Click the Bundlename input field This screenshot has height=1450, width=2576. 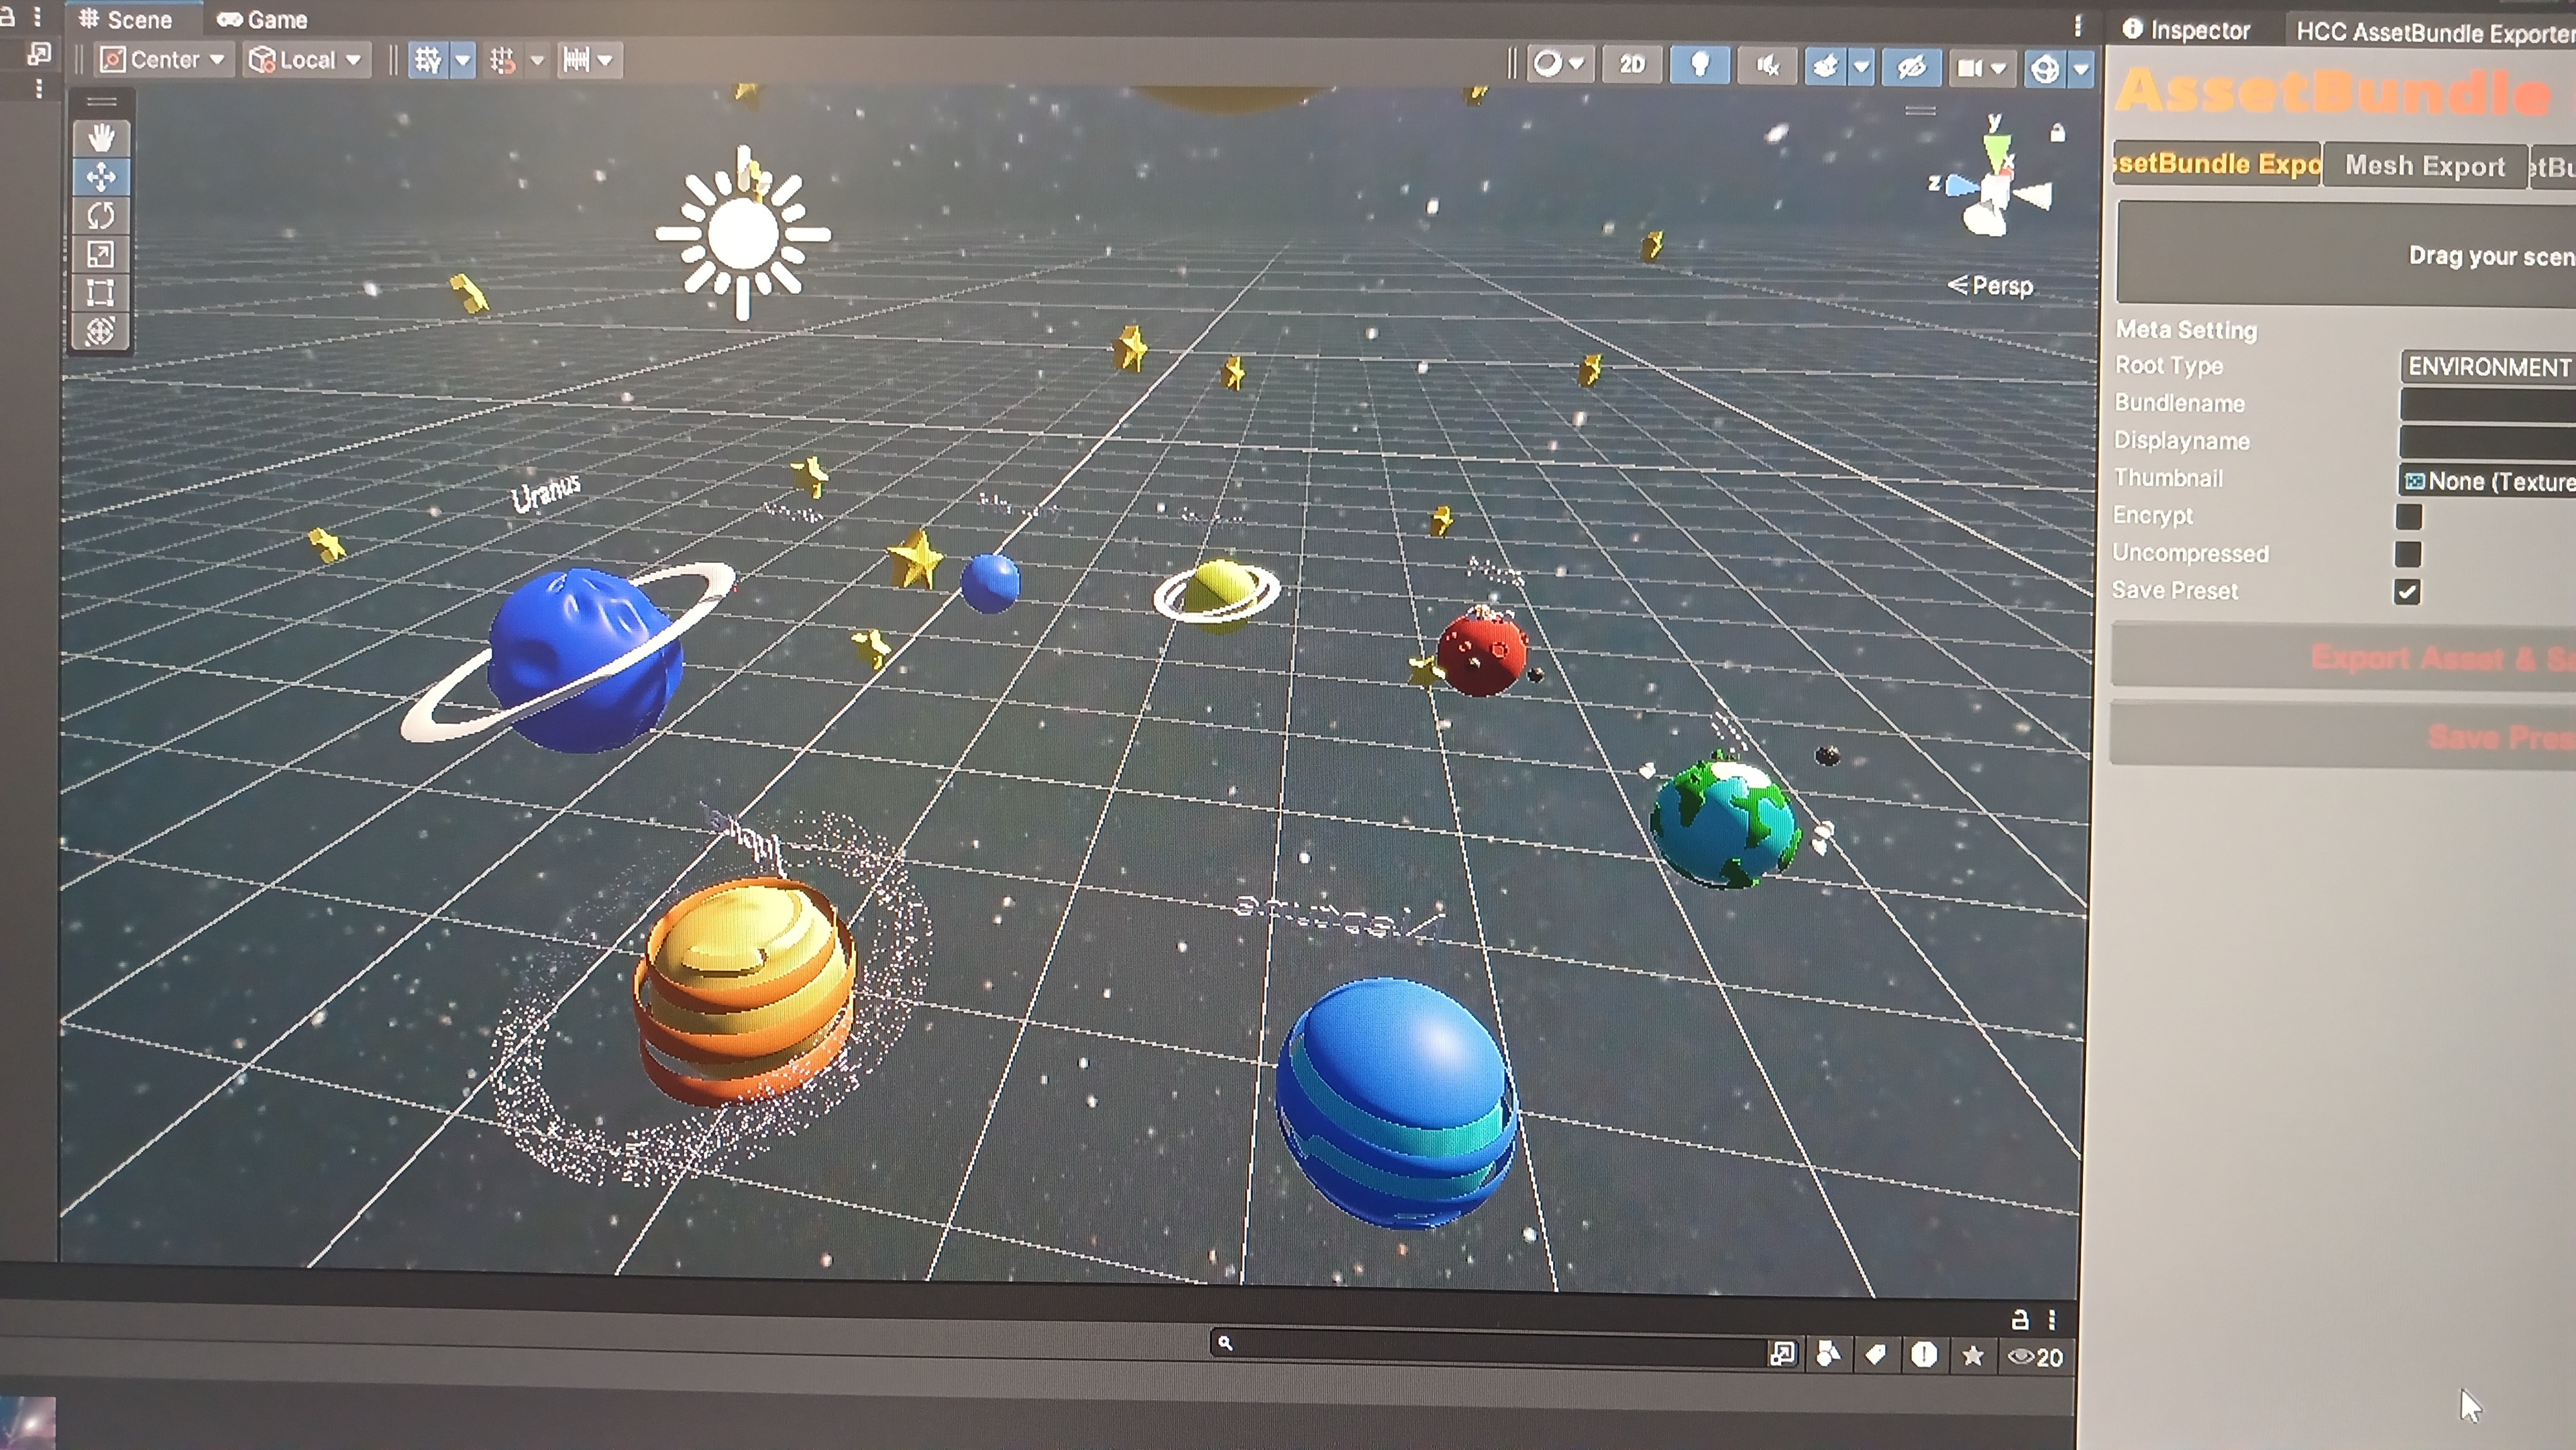(2486, 405)
